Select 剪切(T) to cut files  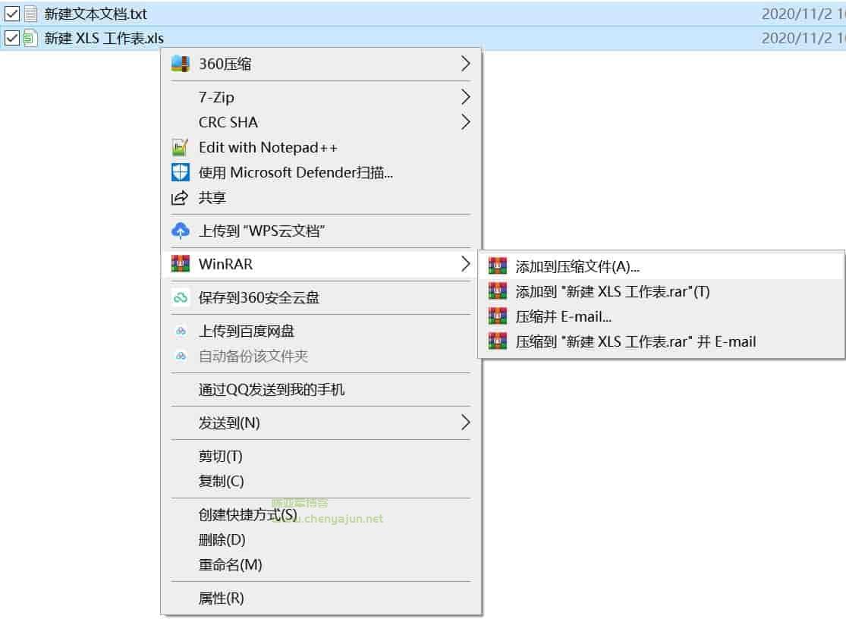point(320,456)
